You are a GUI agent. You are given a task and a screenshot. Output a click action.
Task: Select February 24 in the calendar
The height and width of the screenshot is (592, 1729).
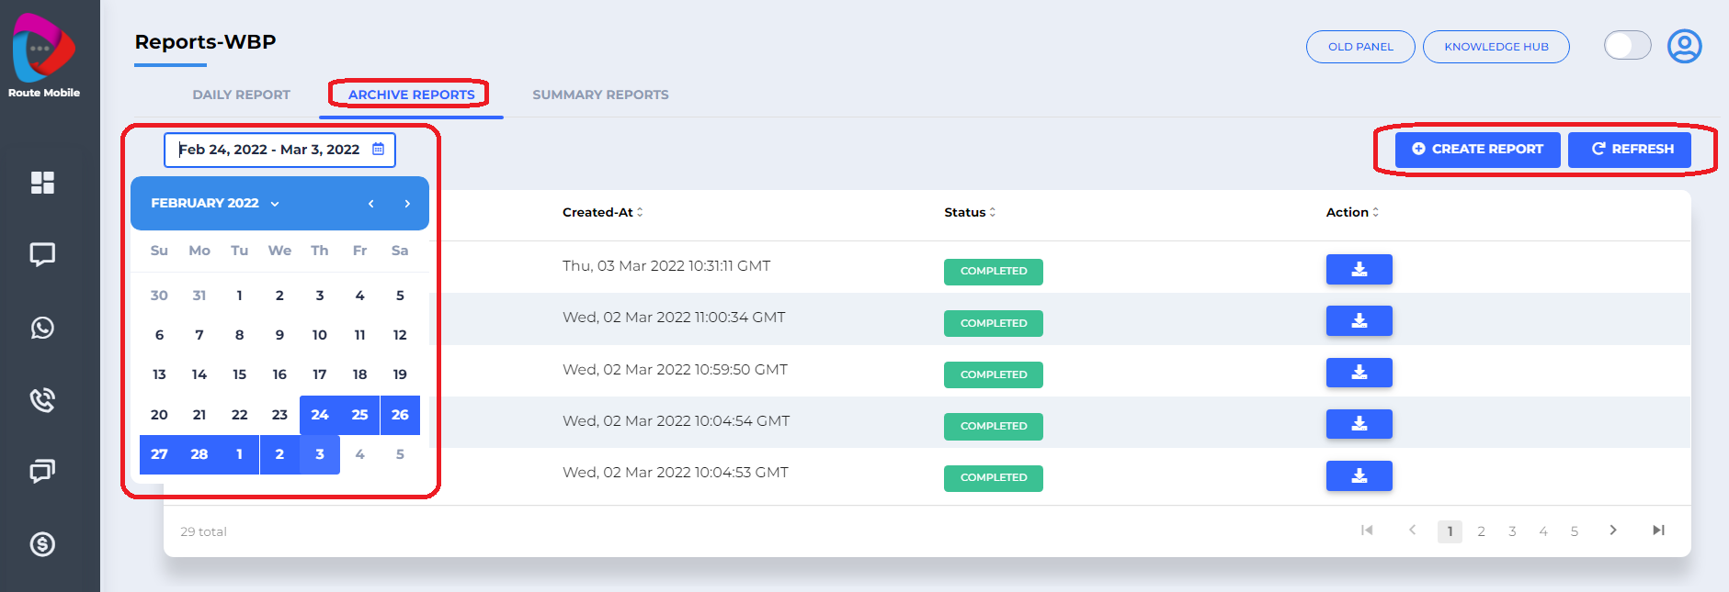(x=320, y=415)
